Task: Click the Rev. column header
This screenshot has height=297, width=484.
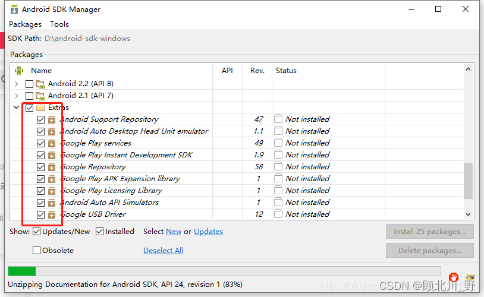Action: [257, 71]
